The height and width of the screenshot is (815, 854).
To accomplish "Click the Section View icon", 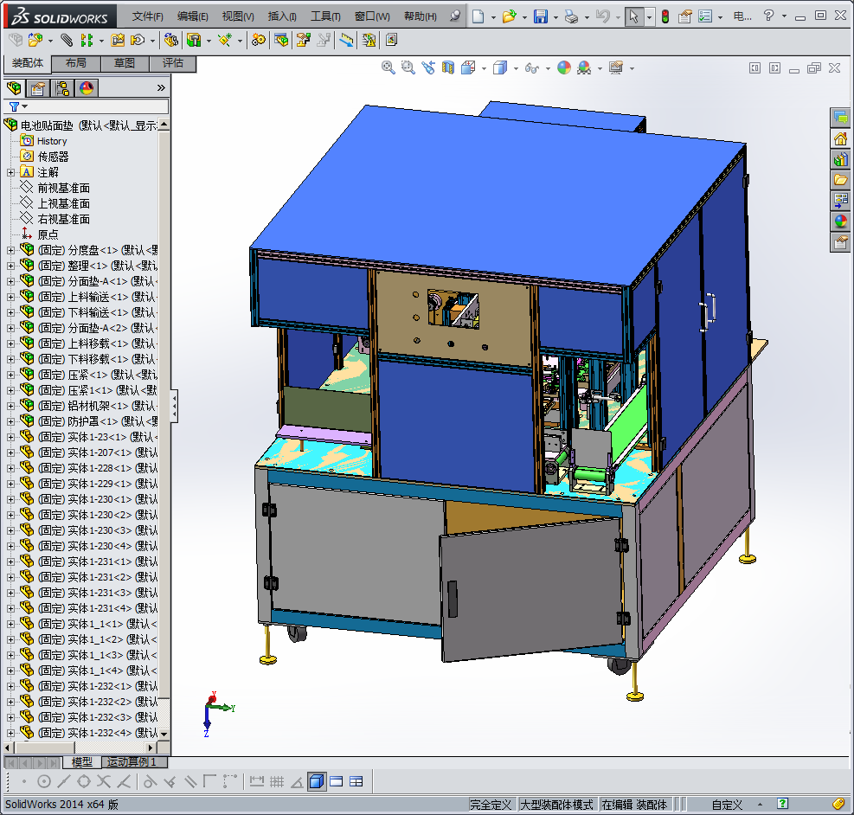I will (x=447, y=67).
